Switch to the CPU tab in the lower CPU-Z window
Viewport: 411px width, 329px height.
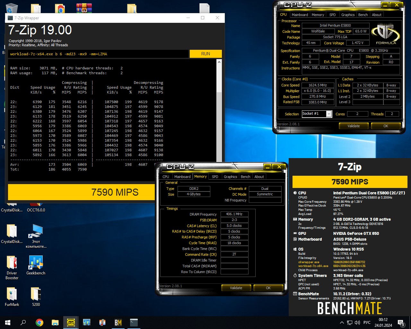[166, 177]
